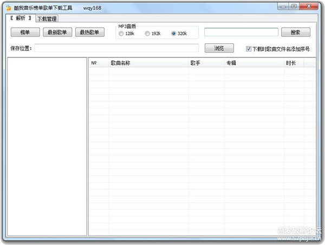Focus the search keyword input field

pyautogui.click(x=241, y=33)
